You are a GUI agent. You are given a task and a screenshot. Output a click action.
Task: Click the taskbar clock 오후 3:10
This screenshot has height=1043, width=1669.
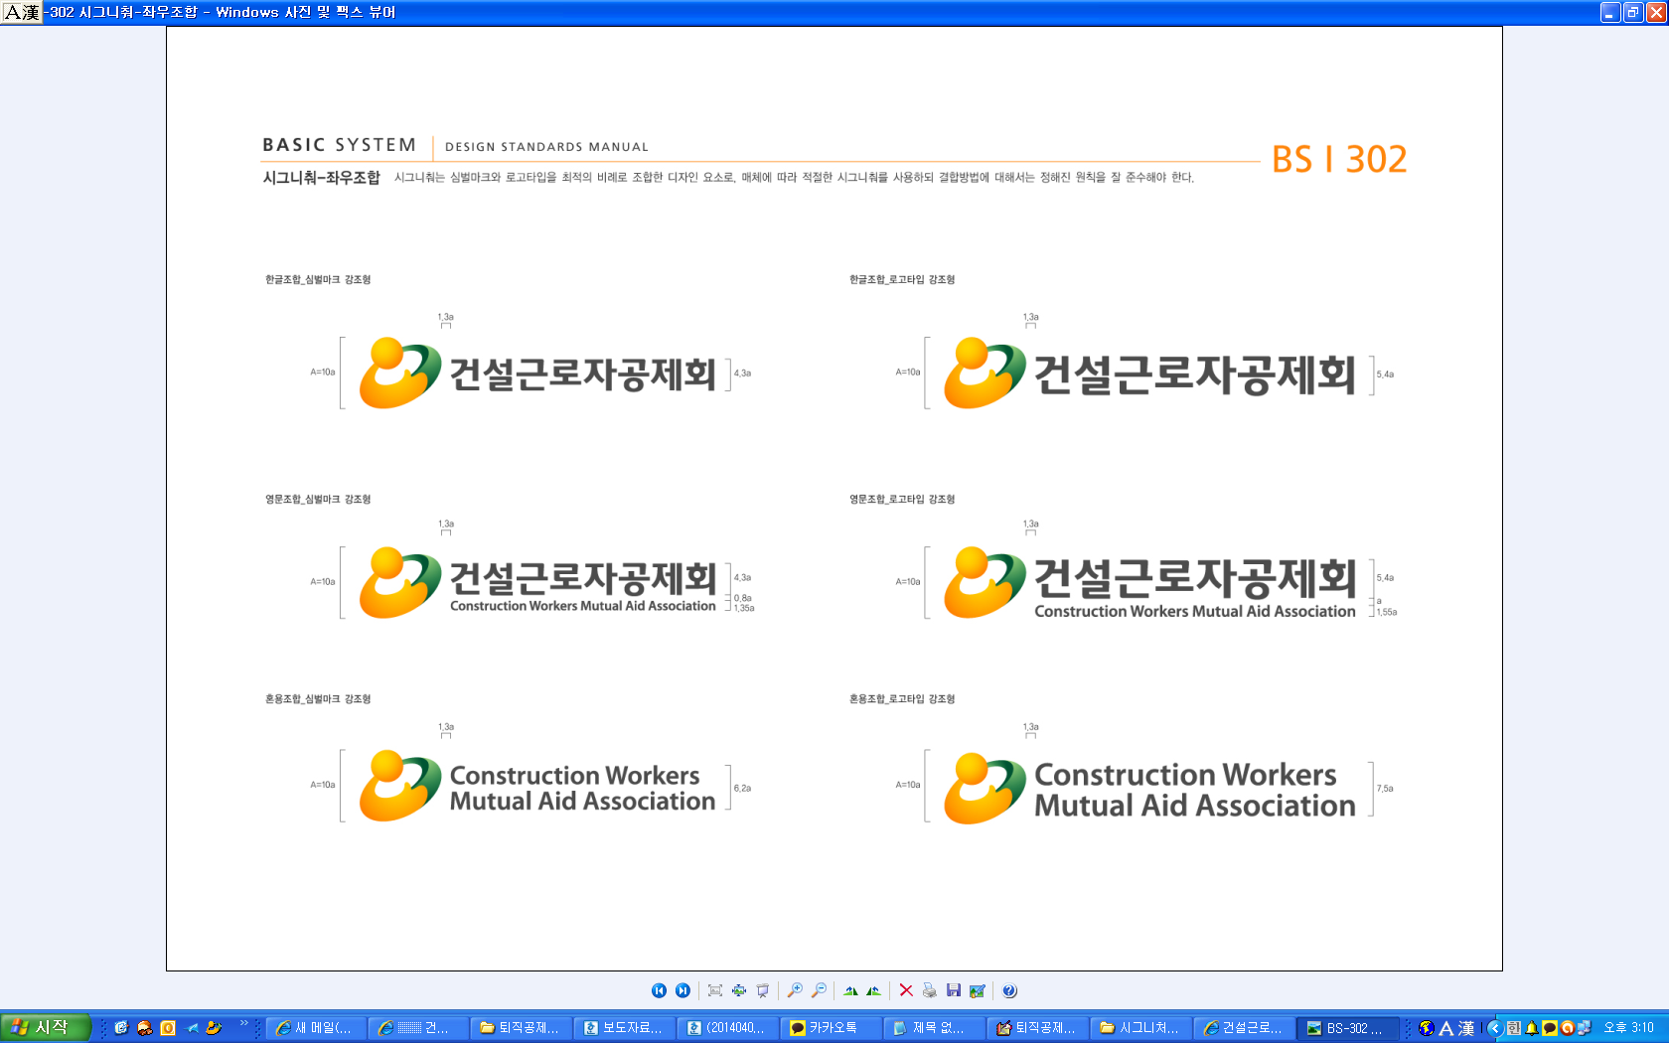click(1628, 1028)
